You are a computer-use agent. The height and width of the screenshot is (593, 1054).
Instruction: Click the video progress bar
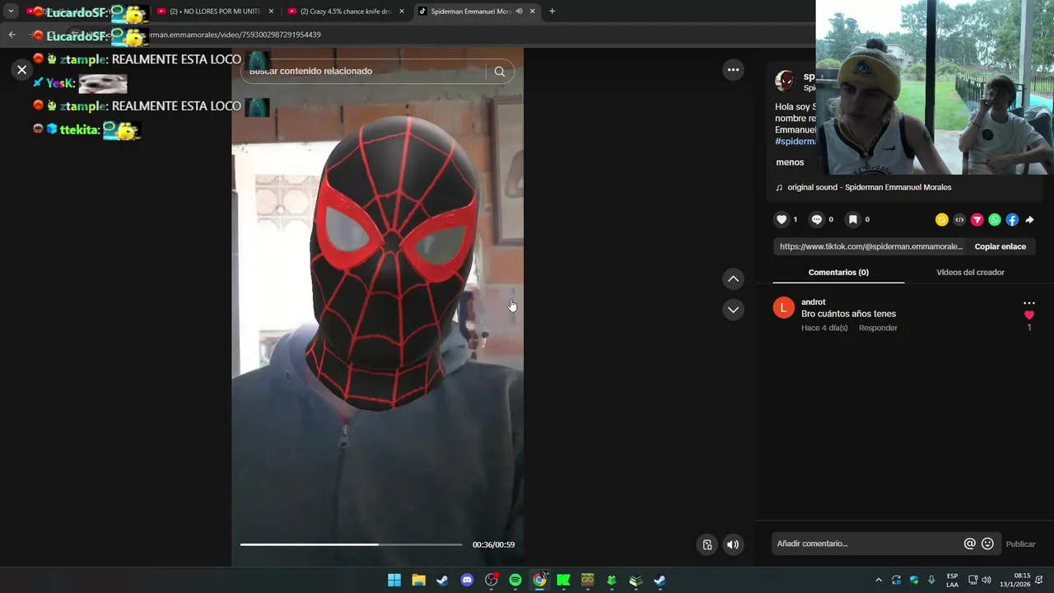click(x=351, y=544)
